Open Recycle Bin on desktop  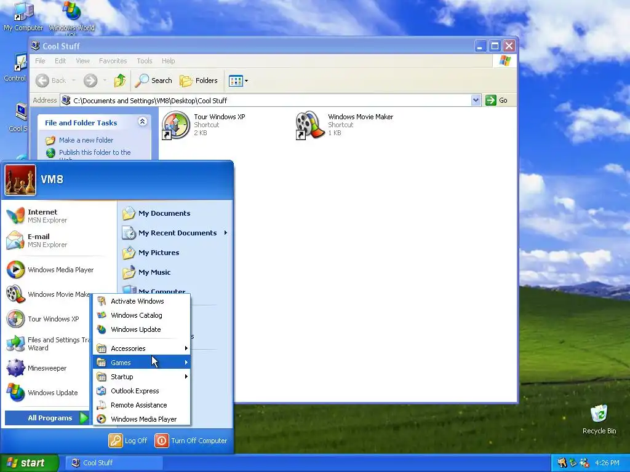pos(599,419)
